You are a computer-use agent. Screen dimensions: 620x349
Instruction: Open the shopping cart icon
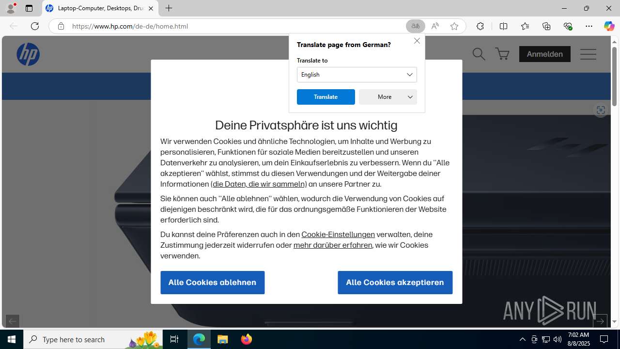pos(502,54)
